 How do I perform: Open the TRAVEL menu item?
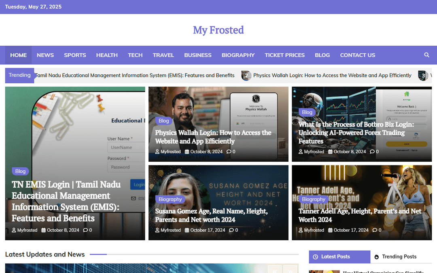pyautogui.click(x=163, y=55)
